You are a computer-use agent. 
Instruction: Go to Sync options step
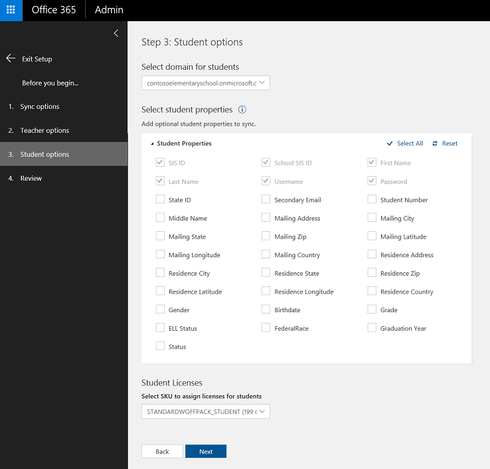[x=40, y=106]
